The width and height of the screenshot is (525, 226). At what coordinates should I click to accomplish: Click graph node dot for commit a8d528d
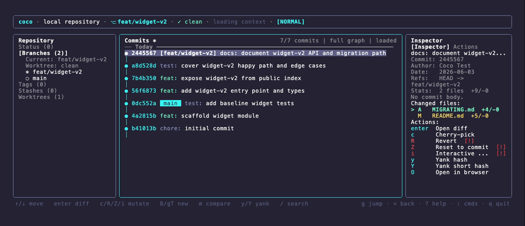click(126, 66)
